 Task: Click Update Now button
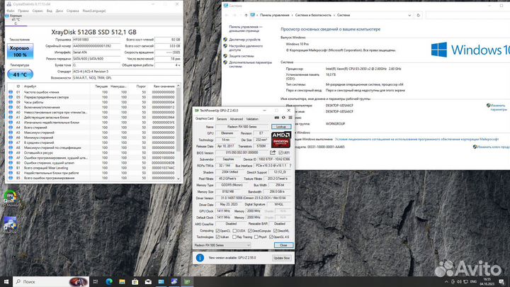point(282,258)
